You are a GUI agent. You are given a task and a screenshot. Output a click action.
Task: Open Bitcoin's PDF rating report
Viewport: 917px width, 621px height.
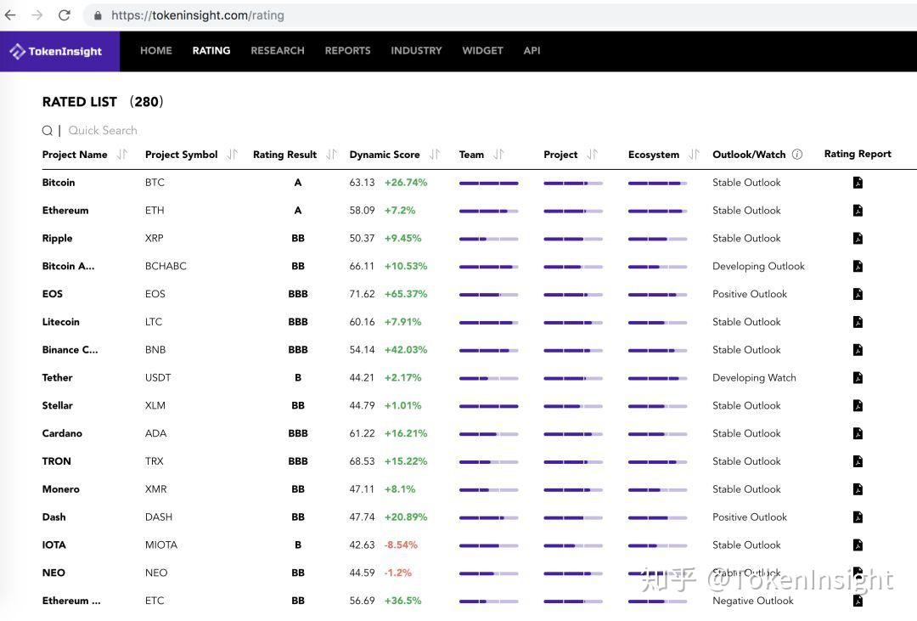point(858,182)
